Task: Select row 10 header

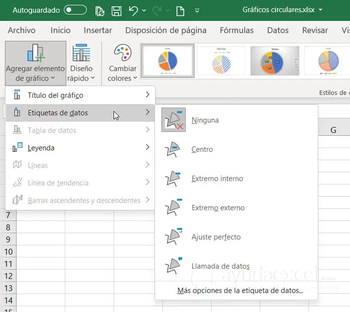Action: pos(8,252)
